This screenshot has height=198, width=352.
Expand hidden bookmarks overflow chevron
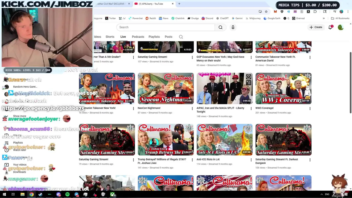click(324, 18)
